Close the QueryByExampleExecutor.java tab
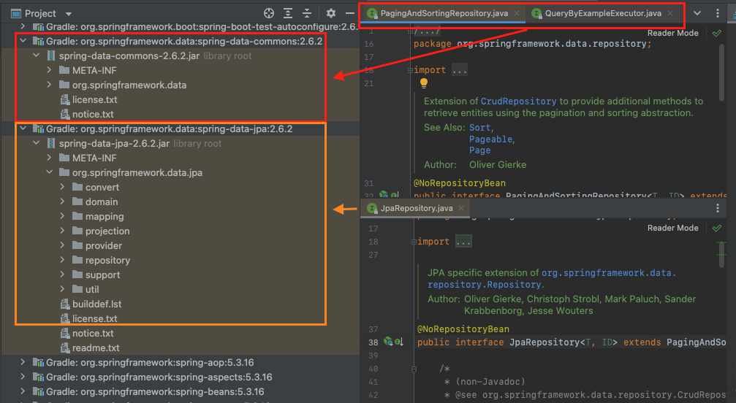 click(670, 13)
